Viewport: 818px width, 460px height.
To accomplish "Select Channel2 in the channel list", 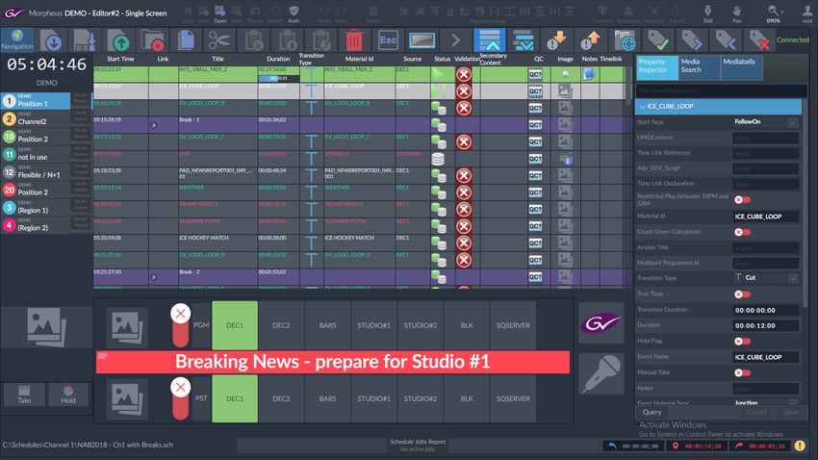I will [36, 118].
